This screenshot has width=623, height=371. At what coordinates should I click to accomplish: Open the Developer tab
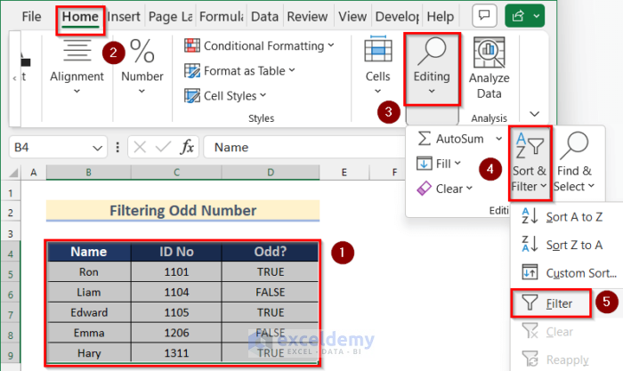point(397,17)
